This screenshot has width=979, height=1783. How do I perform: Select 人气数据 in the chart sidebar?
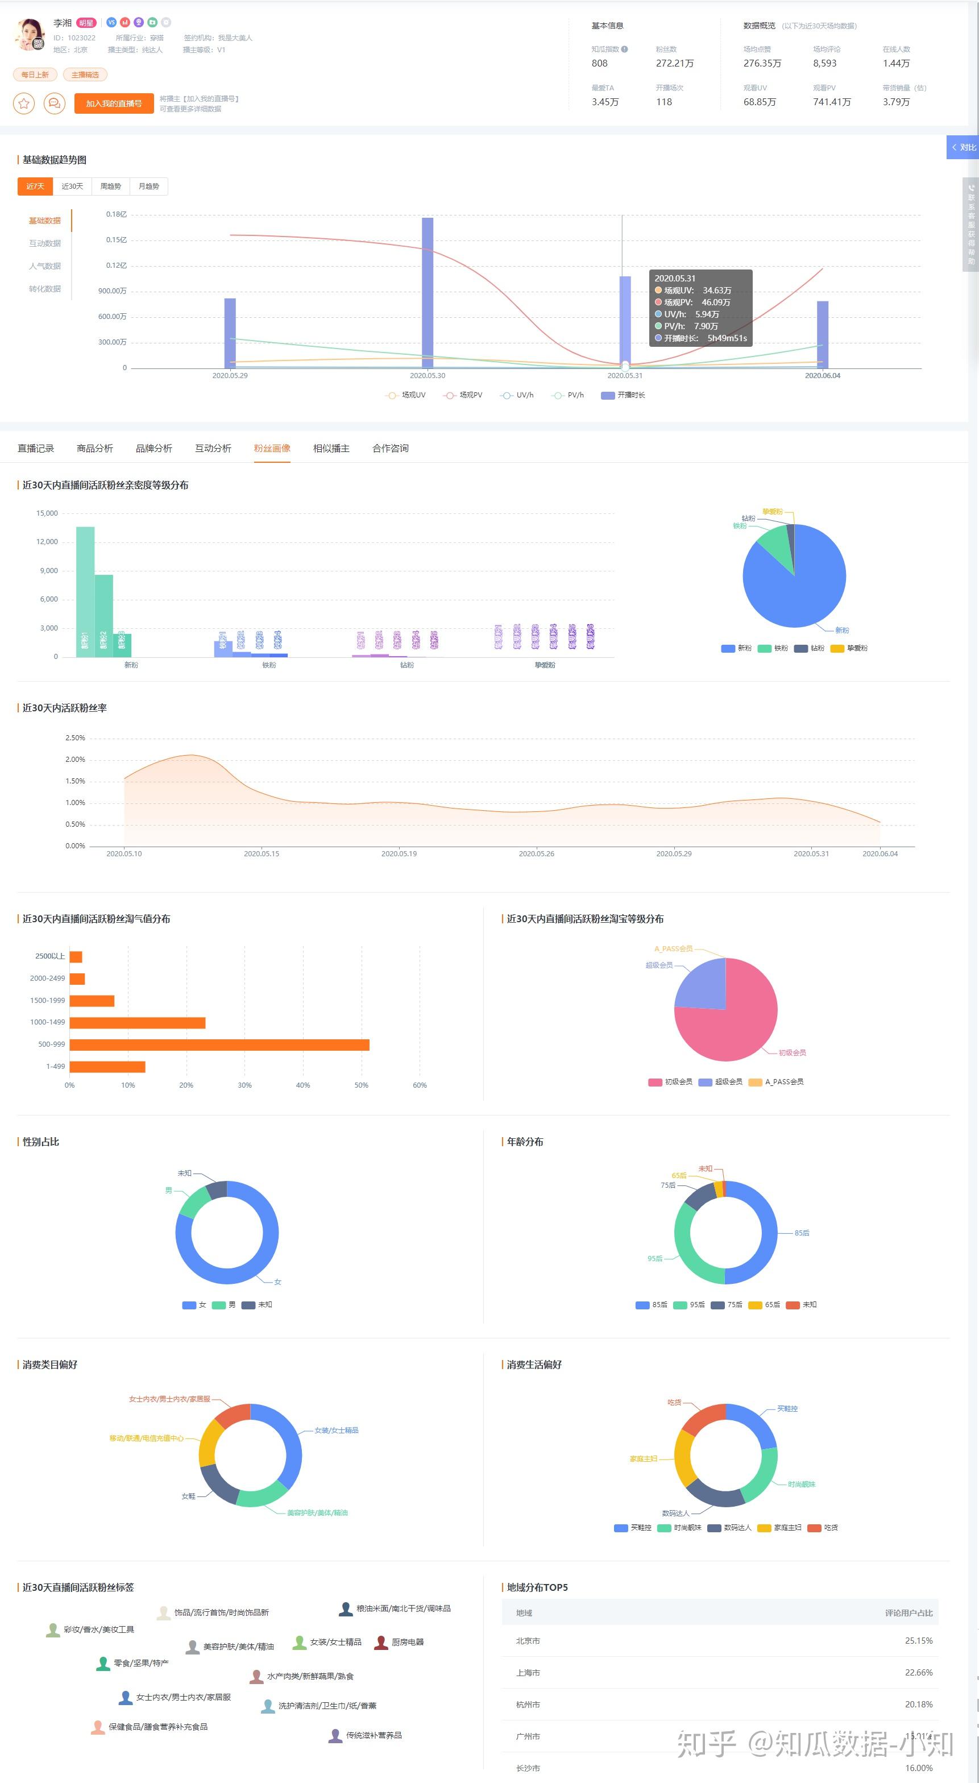pos(45,267)
